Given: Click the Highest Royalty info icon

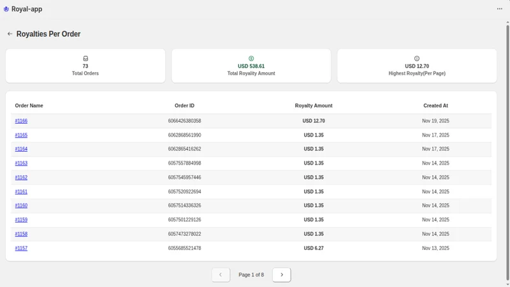Looking at the screenshot, I should (x=417, y=59).
